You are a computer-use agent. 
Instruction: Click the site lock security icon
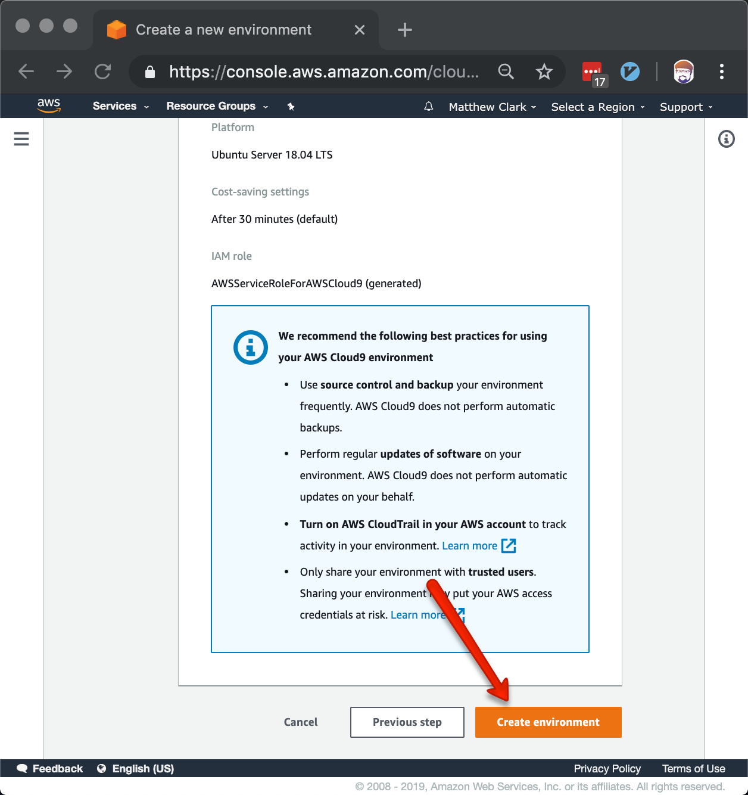150,72
